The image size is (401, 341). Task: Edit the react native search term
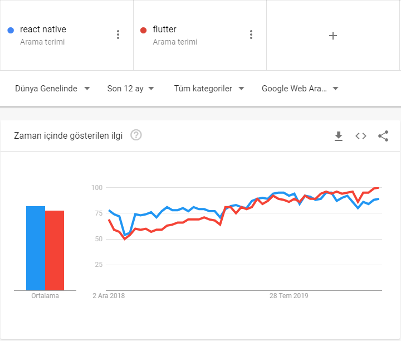43,30
